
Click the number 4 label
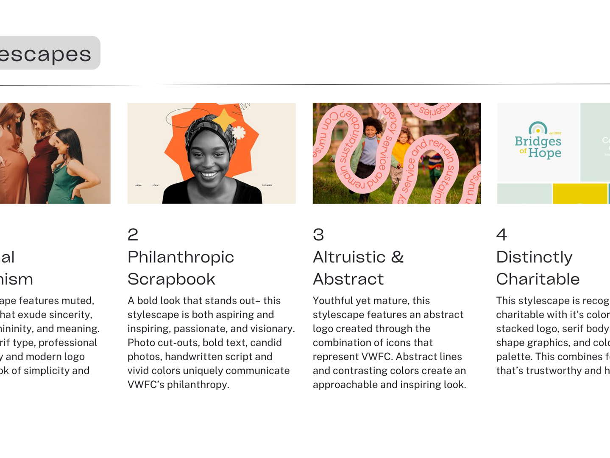(x=501, y=235)
